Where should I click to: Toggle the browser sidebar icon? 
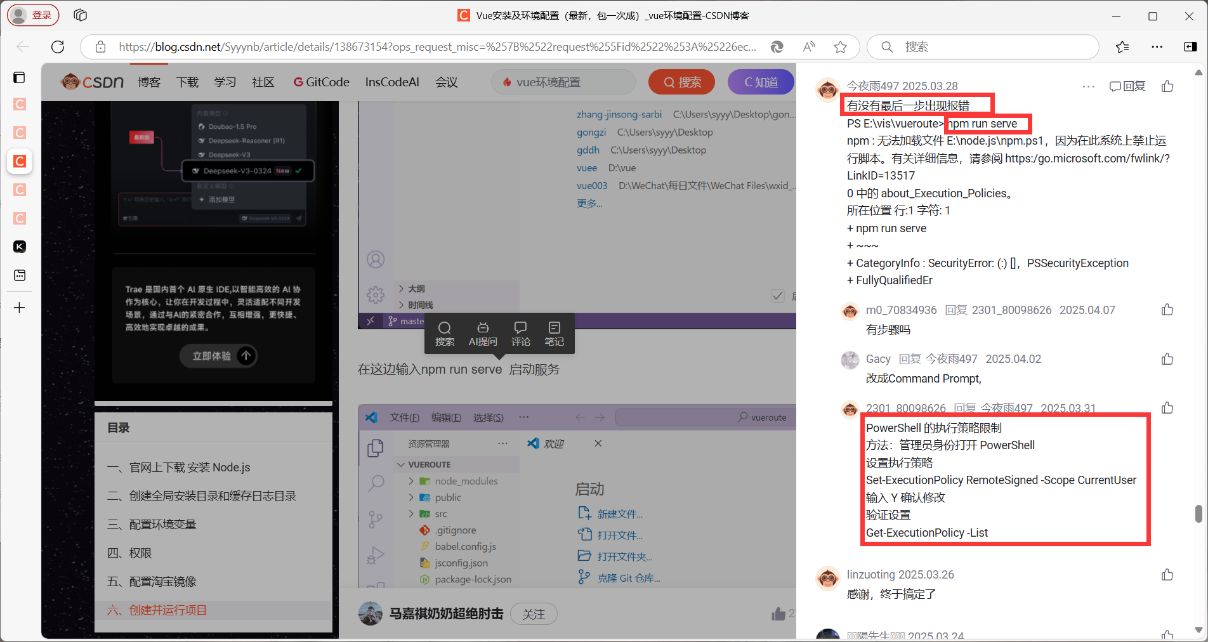[x=1190, y=47]
